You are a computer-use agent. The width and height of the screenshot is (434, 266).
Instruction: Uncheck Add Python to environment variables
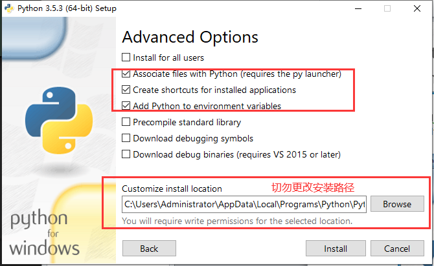click(126, 106)
